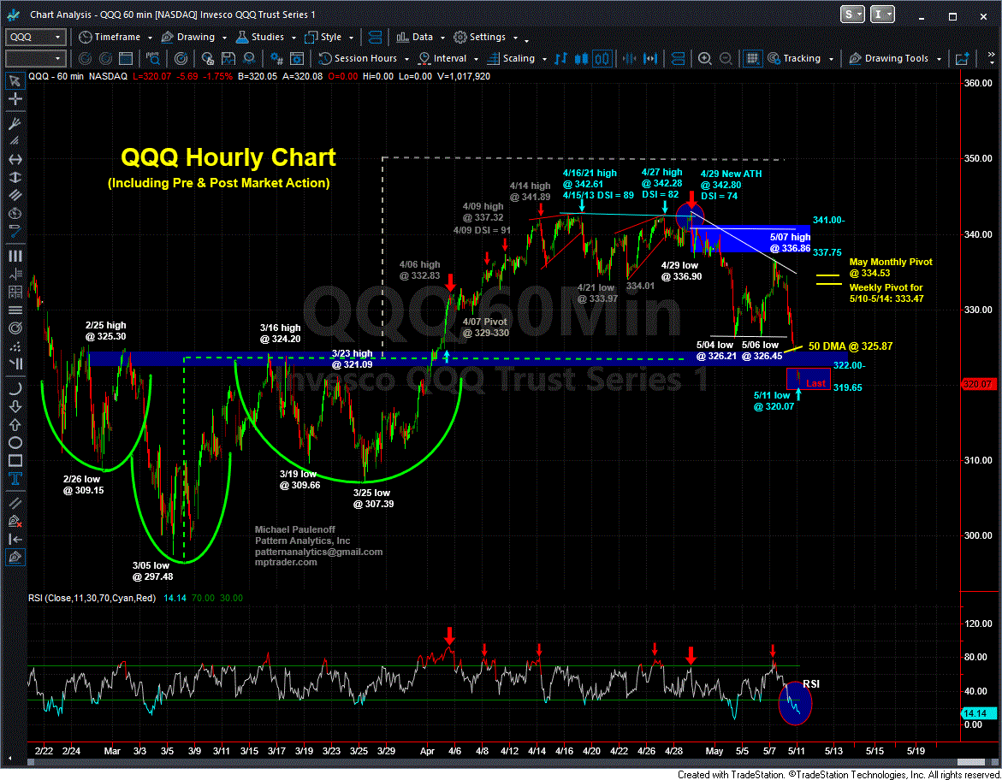Pick the down arrow drawing tool
The height and width of the screenshot is (780, 1002).
tap(15, 406)
